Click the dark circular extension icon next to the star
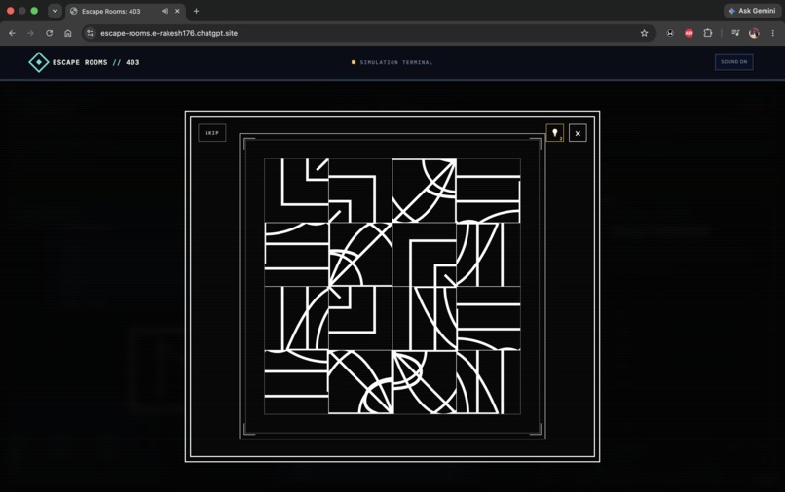The height and width of the screenshot is (492, 785). click(670, 33)
